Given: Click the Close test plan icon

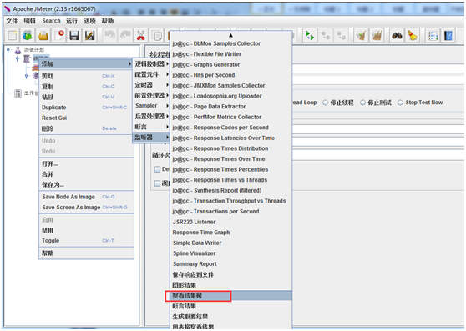Looking at the screenshot, I should click(58, 36).
